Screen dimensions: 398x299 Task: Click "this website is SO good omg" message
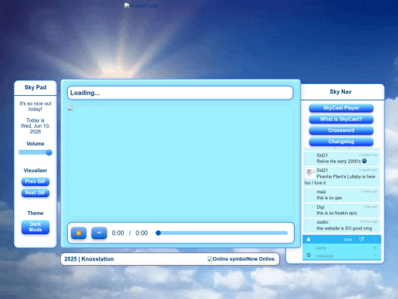344,228
